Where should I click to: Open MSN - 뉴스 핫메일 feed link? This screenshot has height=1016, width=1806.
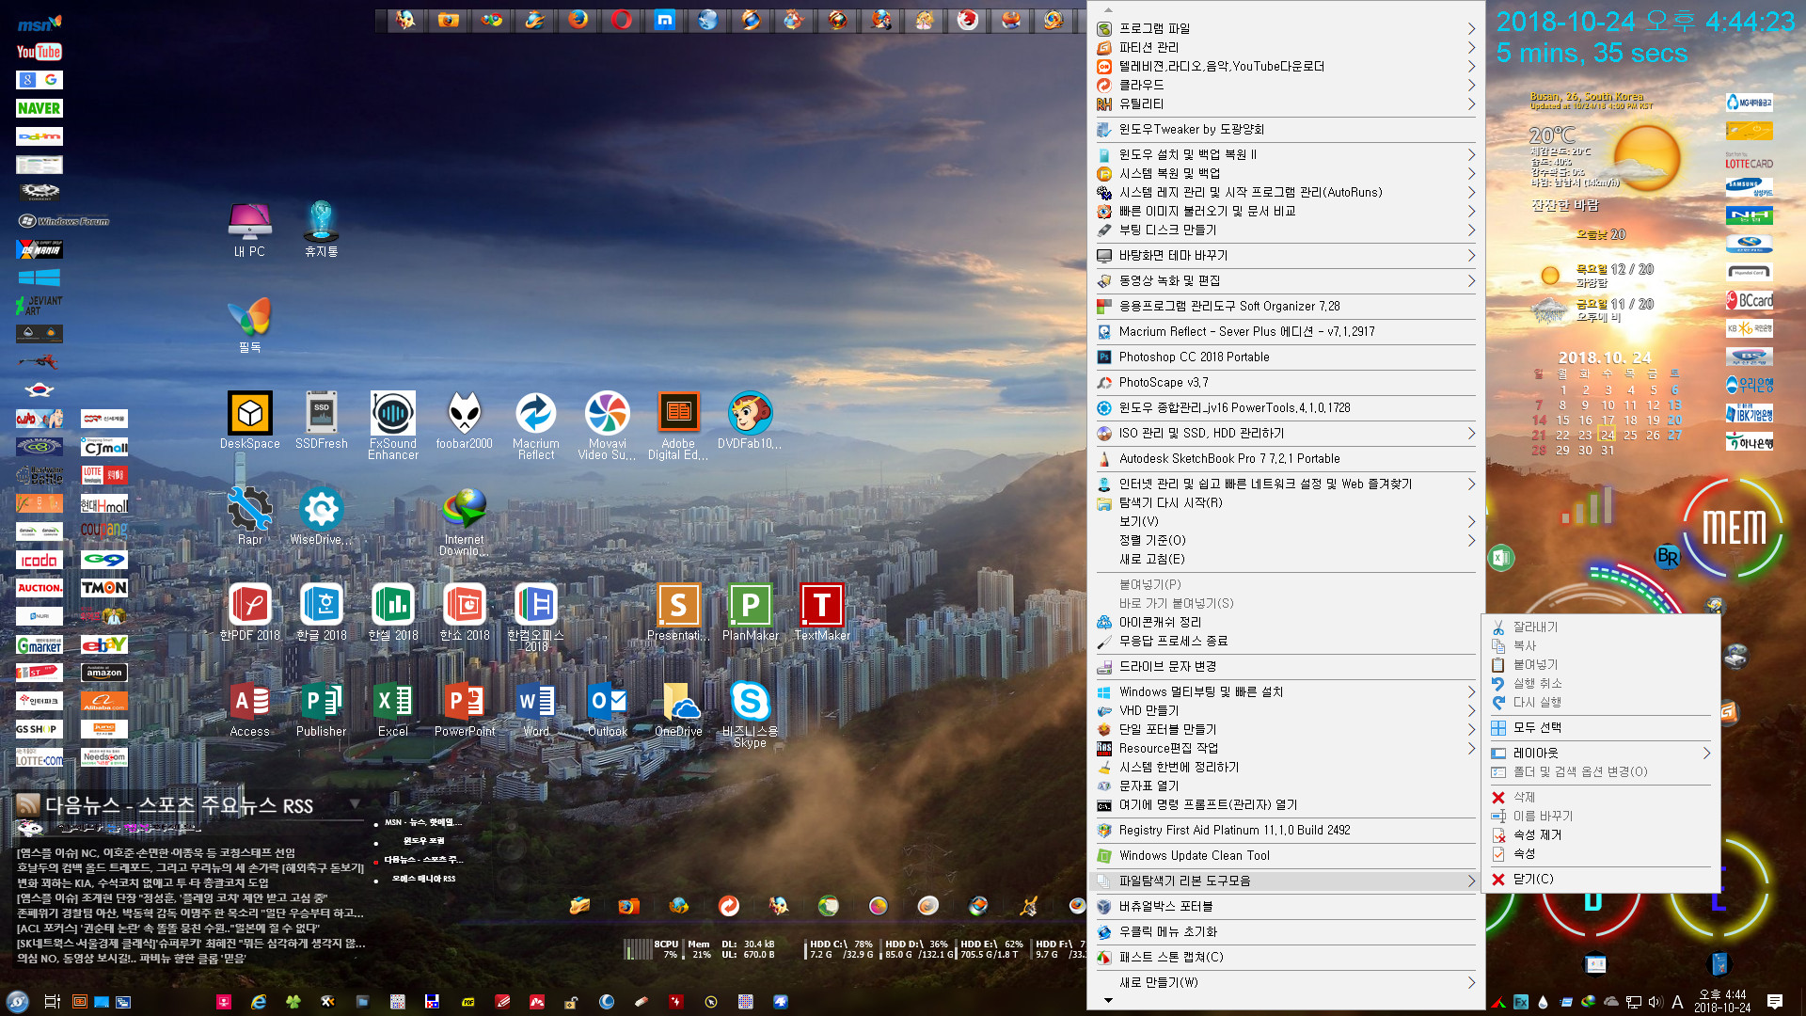tap(423, 822)
